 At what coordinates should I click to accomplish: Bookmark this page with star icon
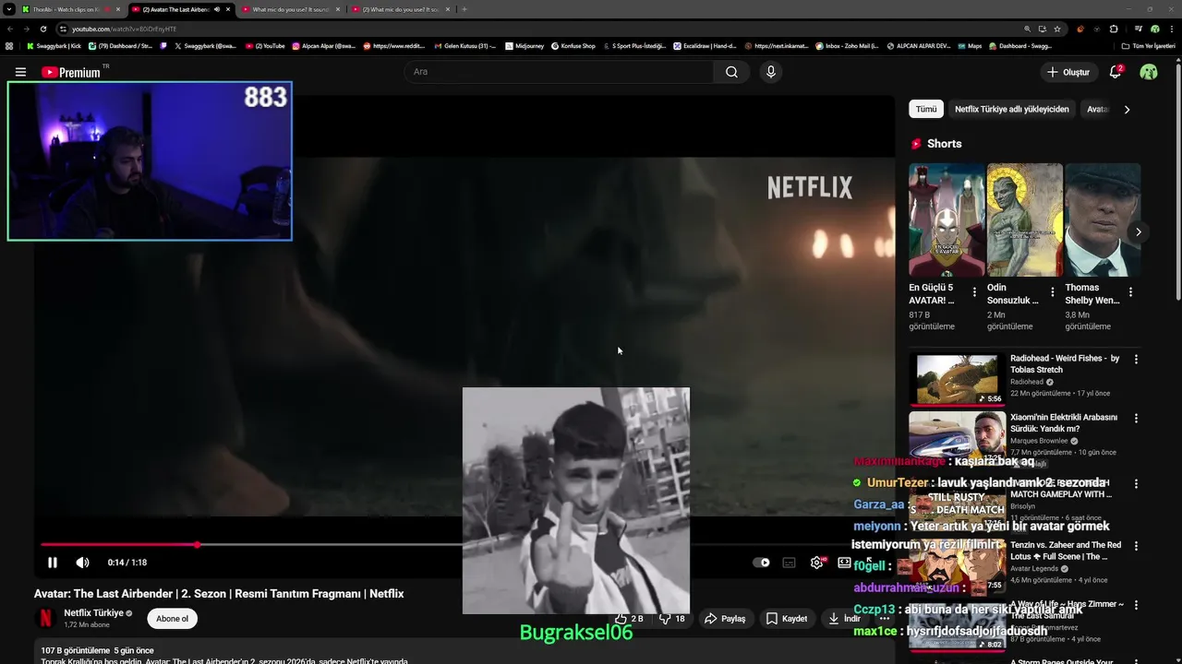tap(1057, 29)
